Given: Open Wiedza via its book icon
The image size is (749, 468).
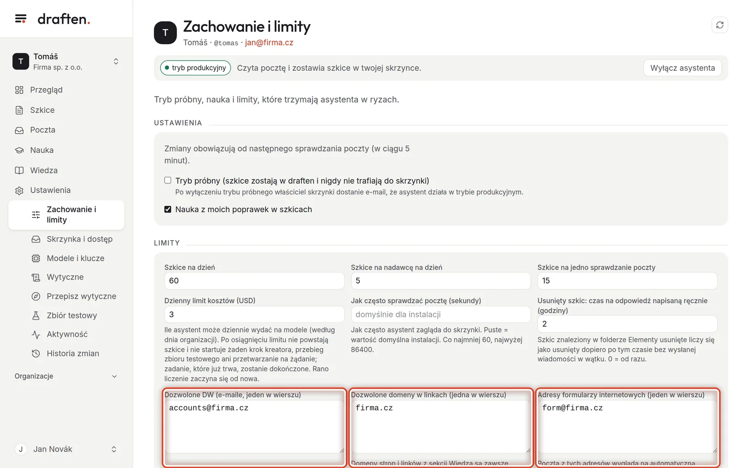Looking at the screenshot, I should click(19, 170).
